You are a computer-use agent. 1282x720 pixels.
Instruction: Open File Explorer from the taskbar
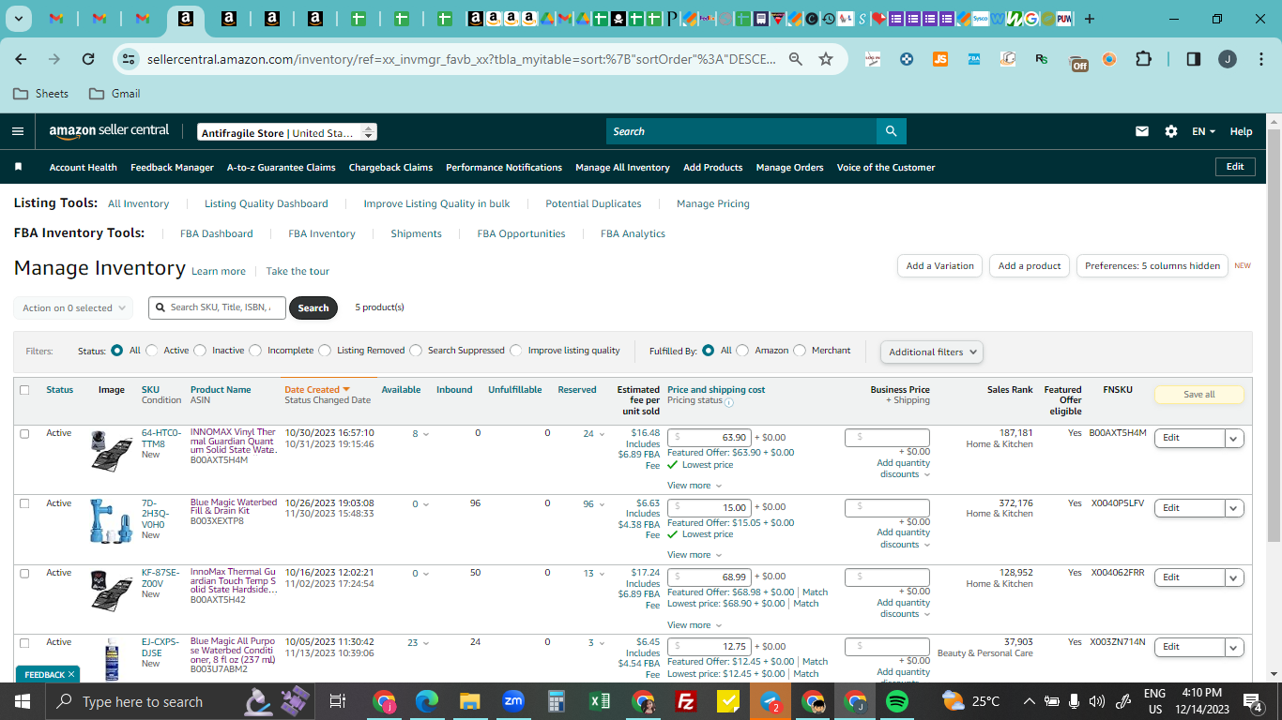point(470,701)
